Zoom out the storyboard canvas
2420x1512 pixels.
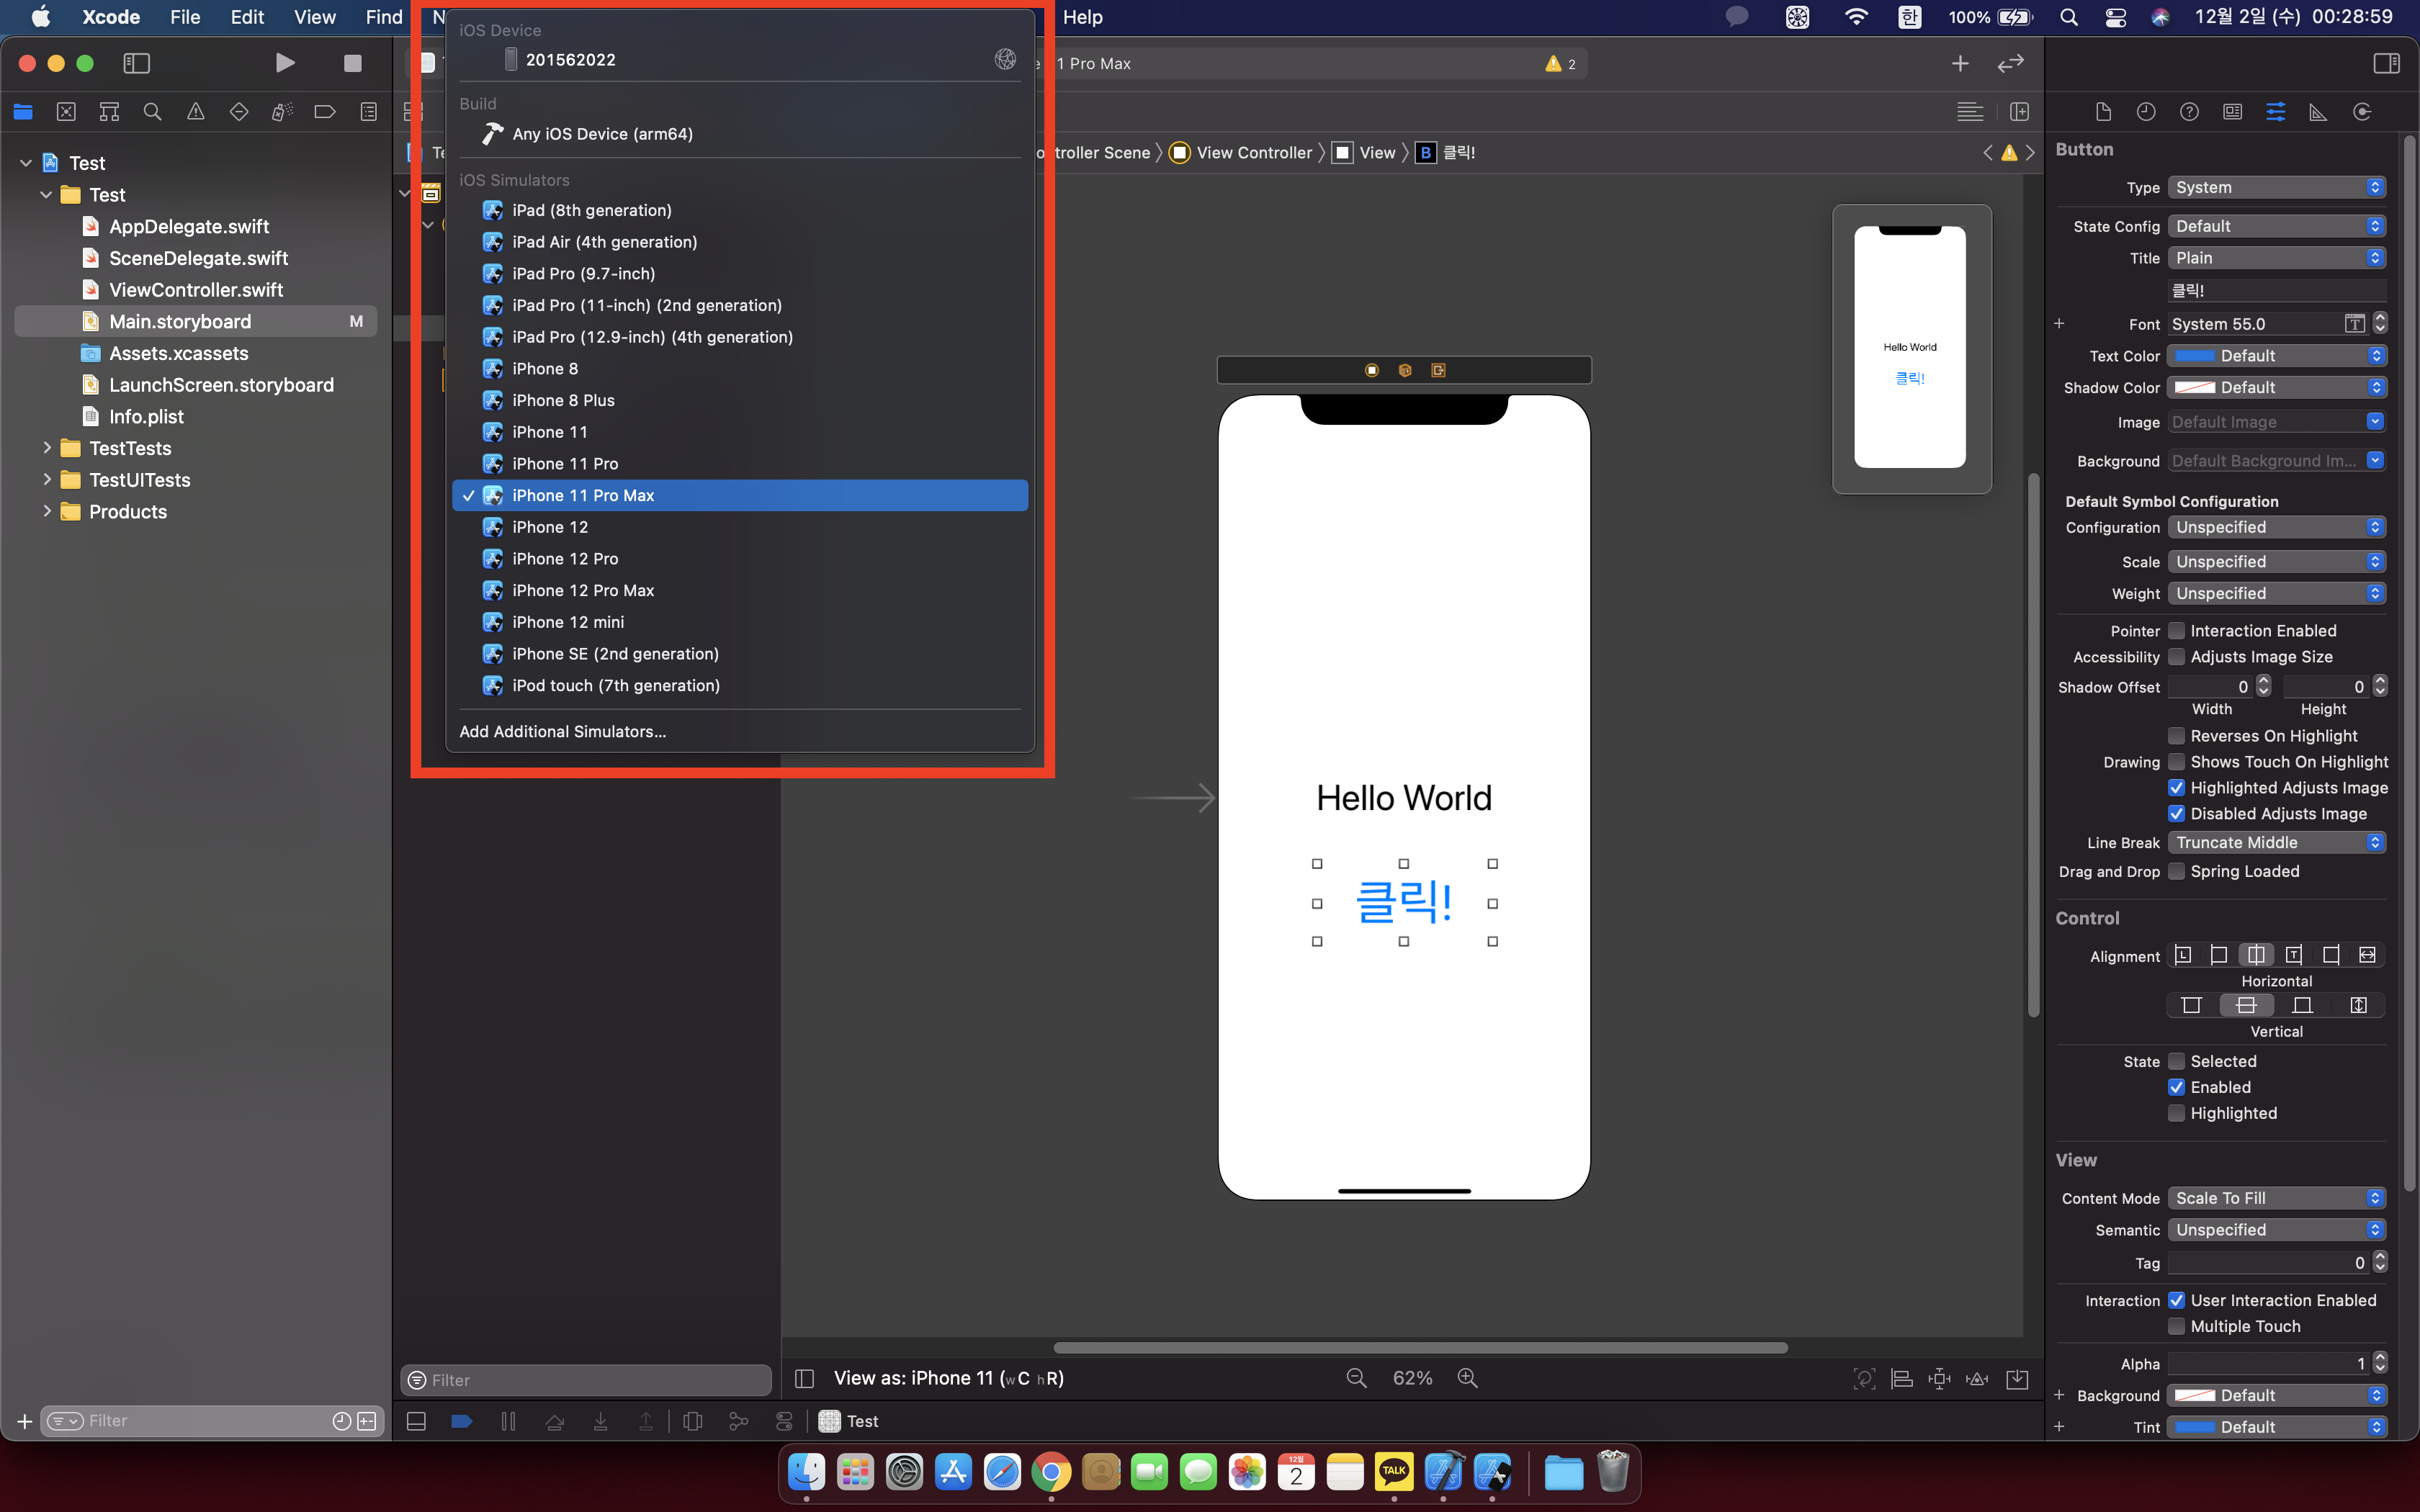(1356, 1378)
